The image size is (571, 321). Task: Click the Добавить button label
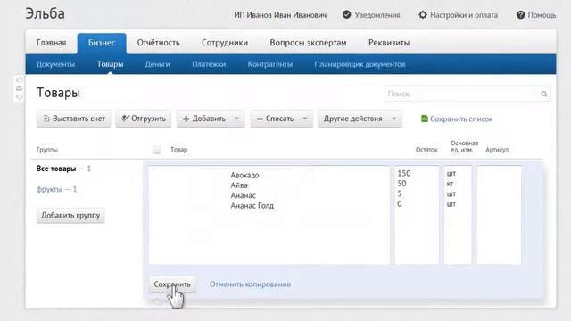point(209,119)
